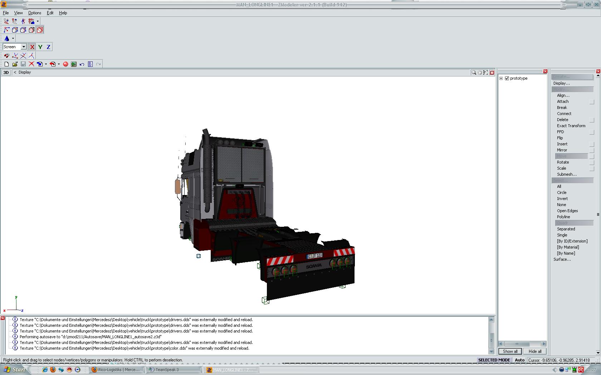Expand the prototype tree node

(501, 79)
